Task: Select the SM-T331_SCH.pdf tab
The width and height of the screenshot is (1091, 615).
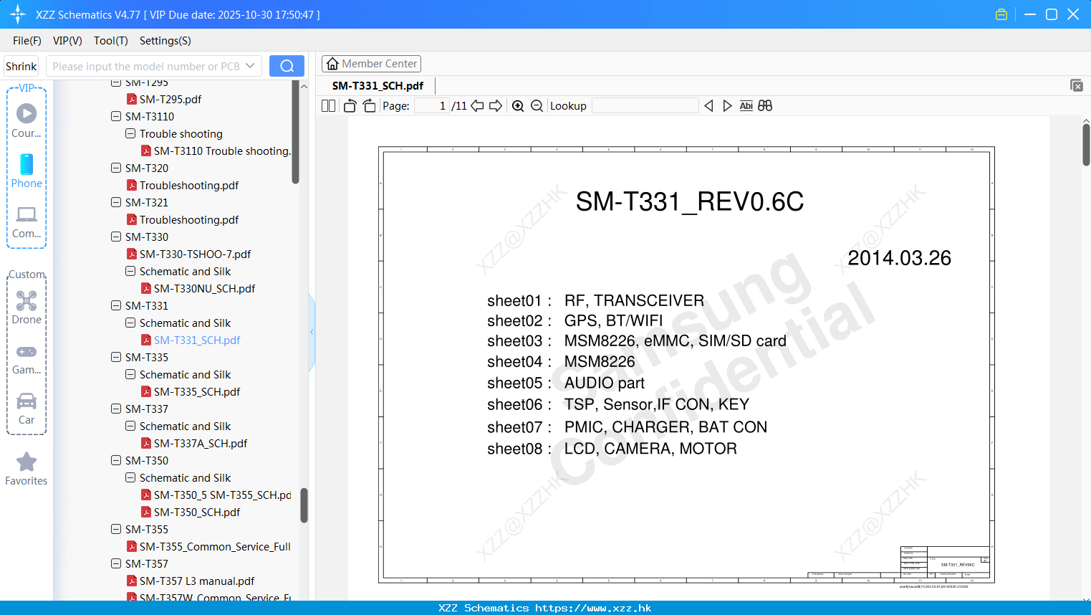Action: tap(378, 85)
